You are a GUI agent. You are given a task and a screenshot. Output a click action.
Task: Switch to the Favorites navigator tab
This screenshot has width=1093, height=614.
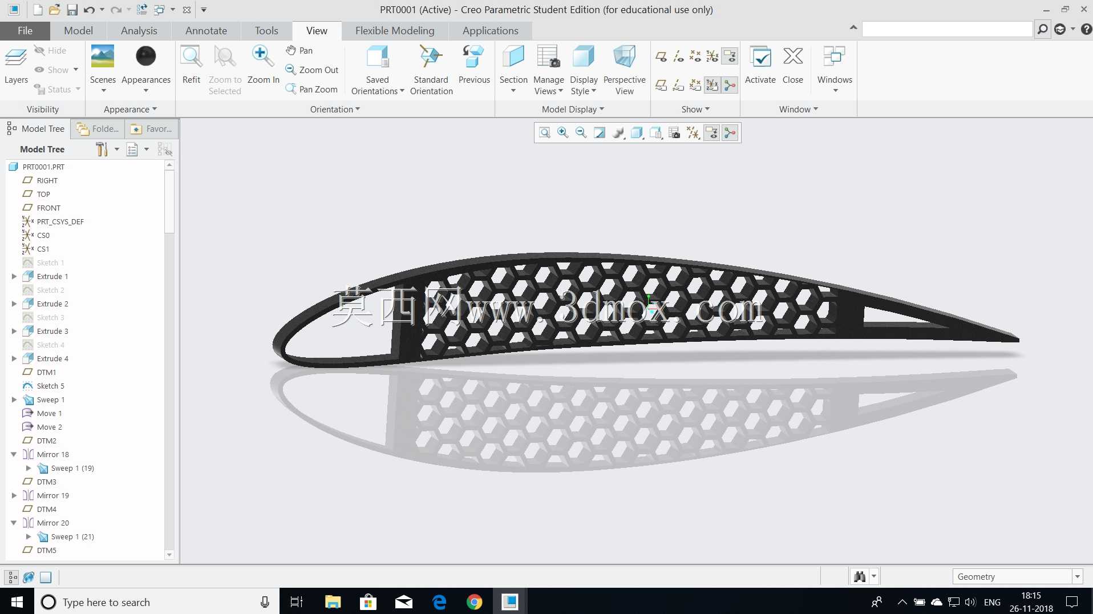(x=152, y=129)
